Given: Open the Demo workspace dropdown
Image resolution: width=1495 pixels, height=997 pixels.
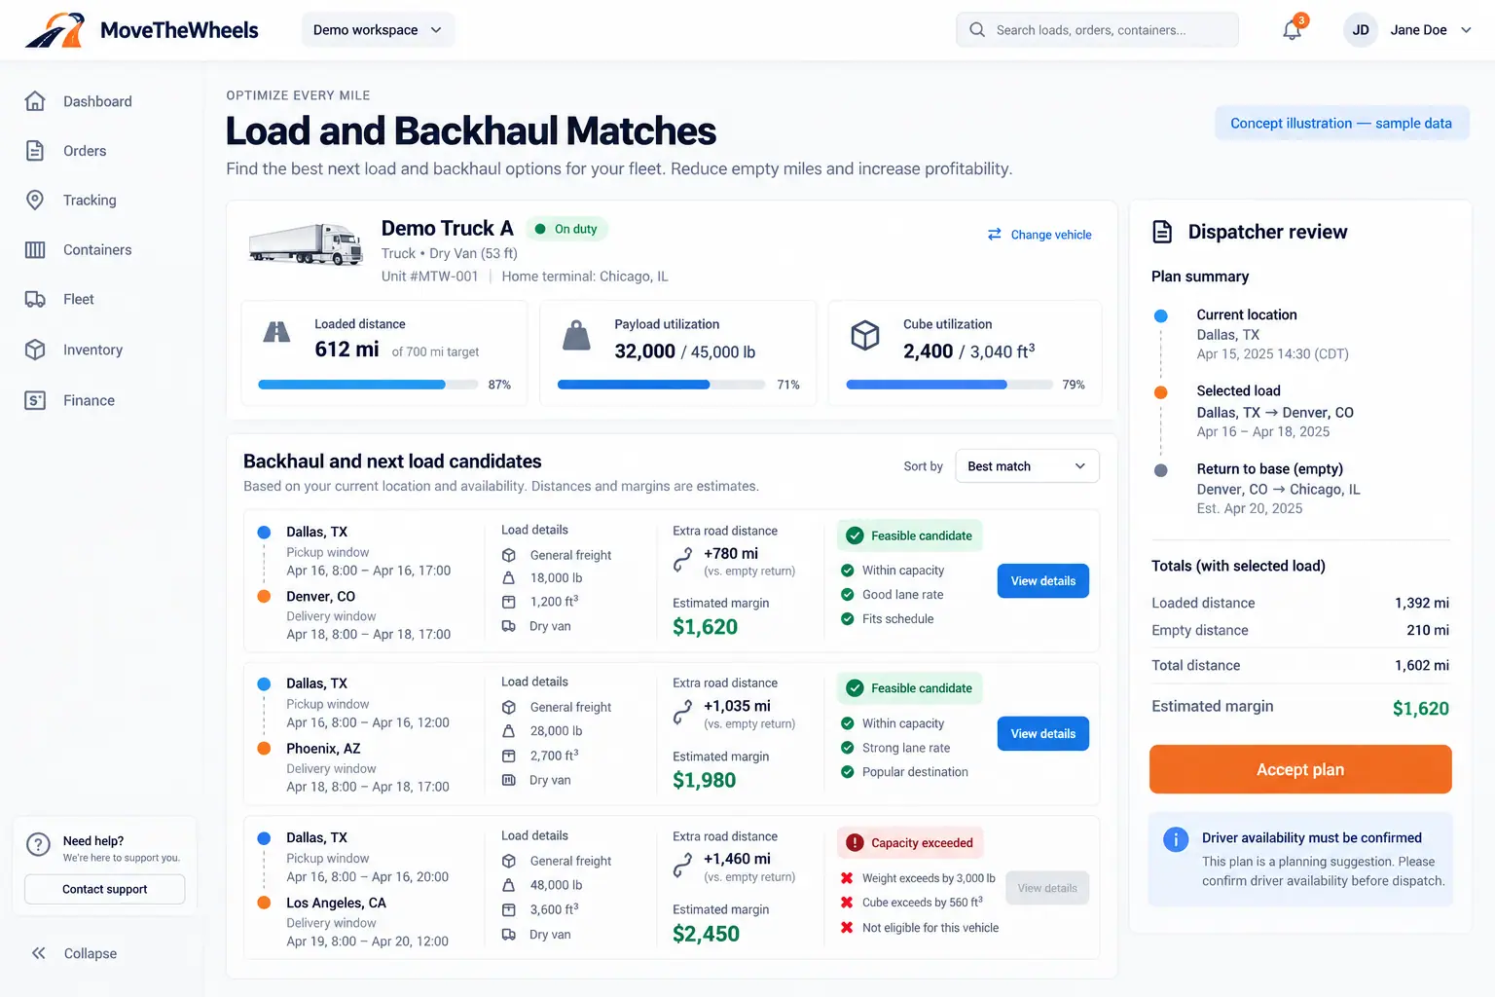Looking at the screenshot, I should [x=378, y=30].
